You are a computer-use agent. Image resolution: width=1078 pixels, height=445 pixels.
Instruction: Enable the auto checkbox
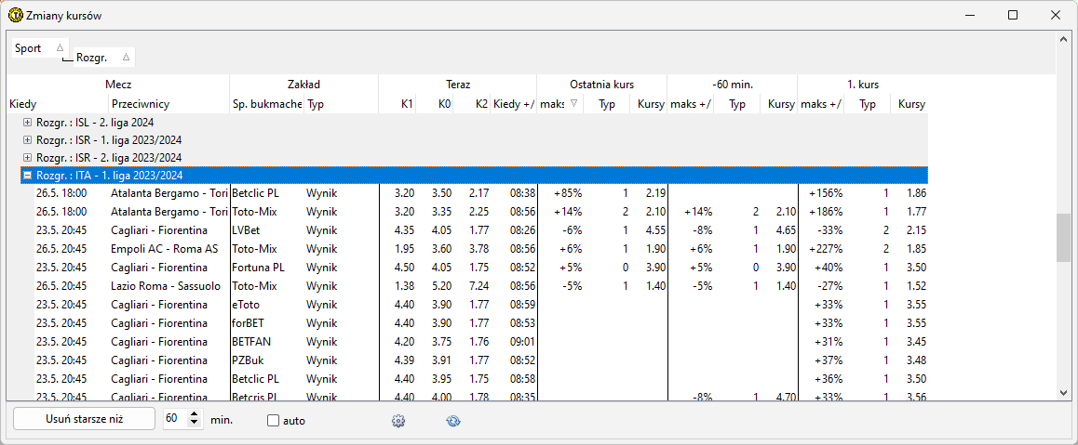273,421
